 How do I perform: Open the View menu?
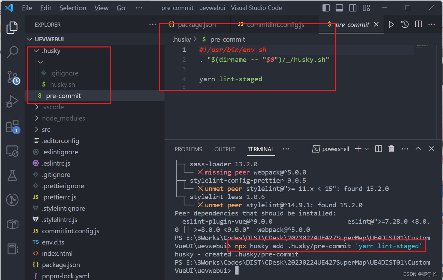coord(101,8)
